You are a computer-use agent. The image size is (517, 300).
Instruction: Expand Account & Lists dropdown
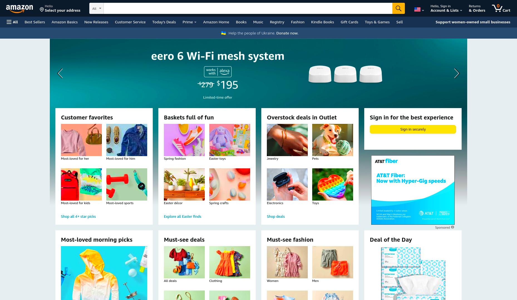click(446, 8)
